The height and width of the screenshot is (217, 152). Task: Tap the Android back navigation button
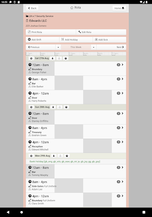(8, 212)
